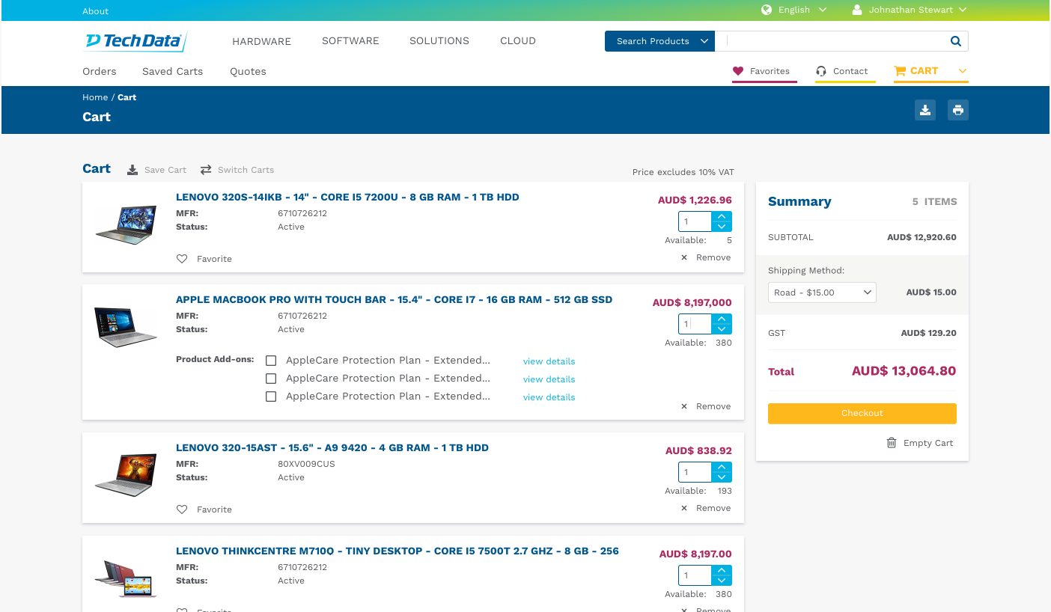Viewport: 1051px width, 612px height.
Task: Expand the Johnathan Stewart account menu
Action: (910, 10)
